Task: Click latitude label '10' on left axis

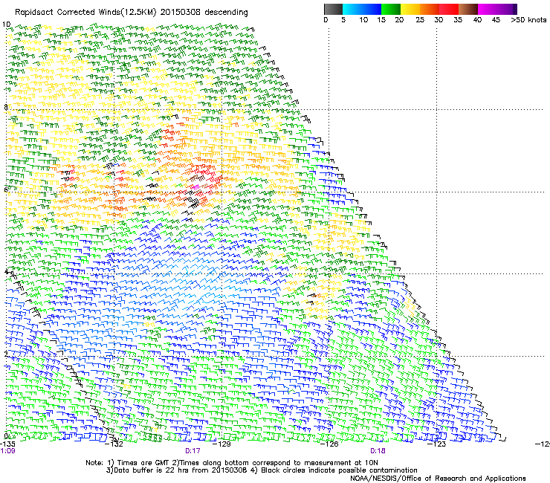Action: tap(7, 25)
